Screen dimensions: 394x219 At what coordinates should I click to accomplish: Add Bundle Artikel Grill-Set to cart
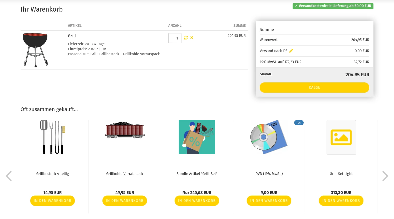(x=197, y=201)
